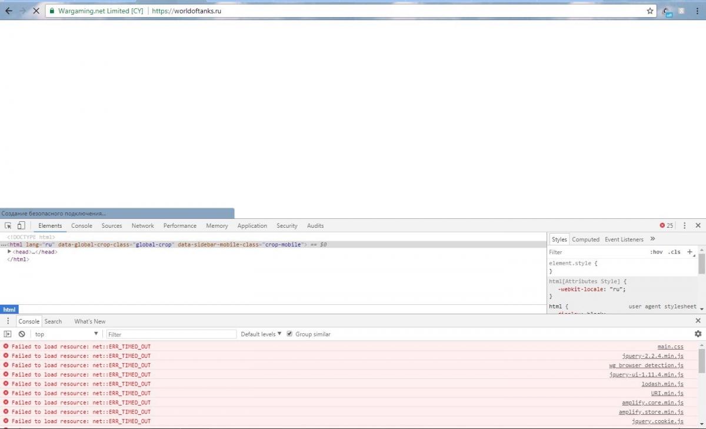Image resolution: width=706 pixels, height=429 pixels.
Task: Close the console drawer
Action: pos(698,321)
